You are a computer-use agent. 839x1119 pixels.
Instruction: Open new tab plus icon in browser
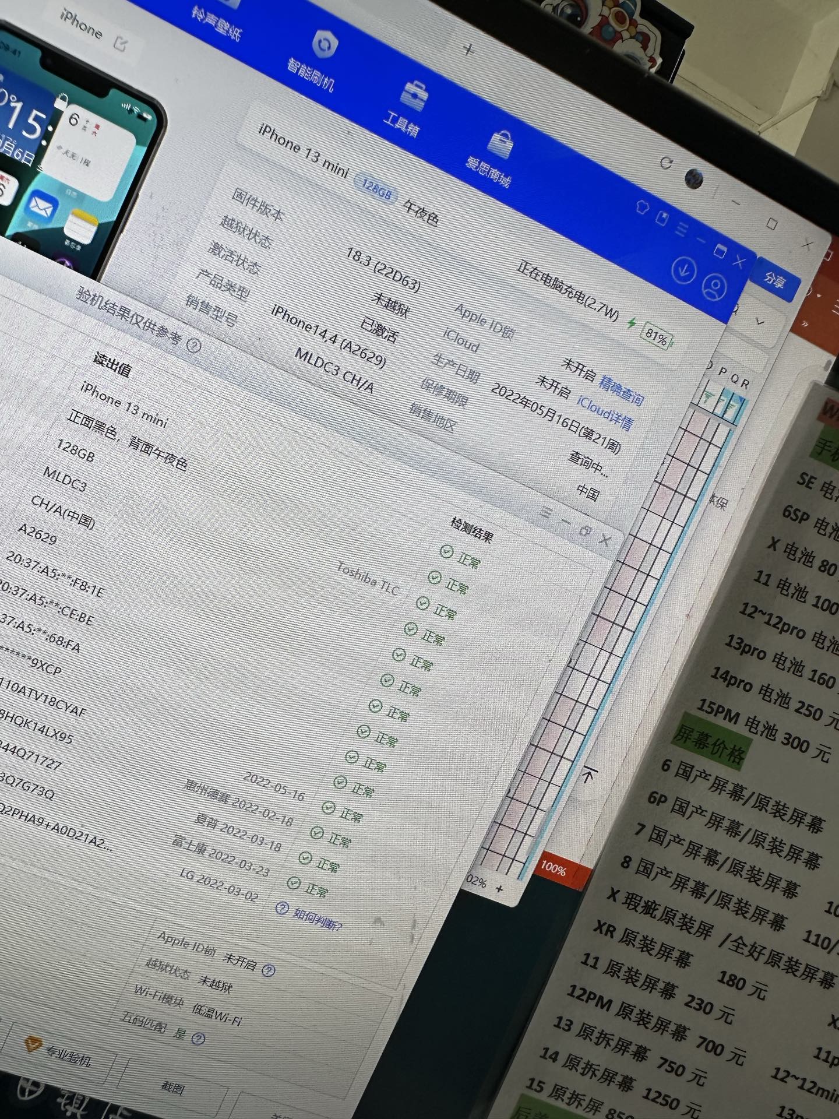coord(468,50)
